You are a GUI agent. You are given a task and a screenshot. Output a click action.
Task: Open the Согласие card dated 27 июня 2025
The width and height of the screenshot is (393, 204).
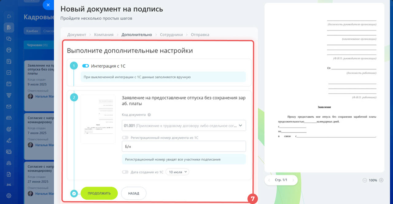click(39, 183)
